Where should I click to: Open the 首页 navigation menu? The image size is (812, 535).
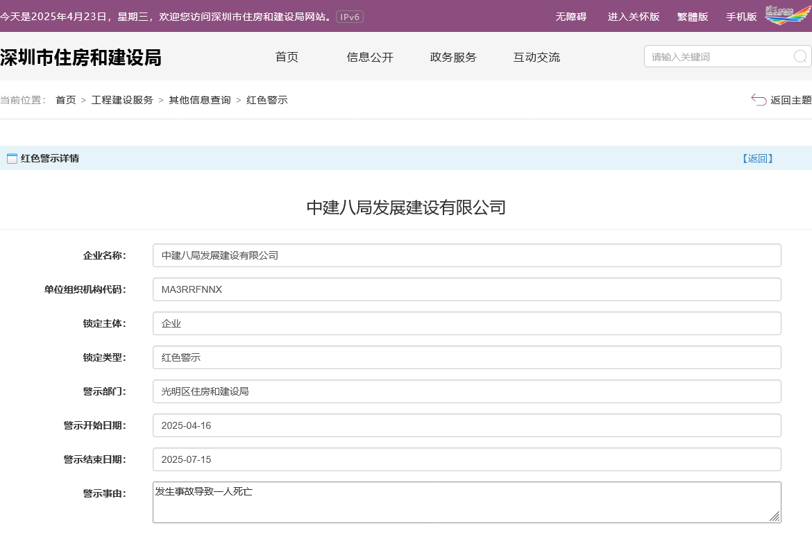(287, 58)
